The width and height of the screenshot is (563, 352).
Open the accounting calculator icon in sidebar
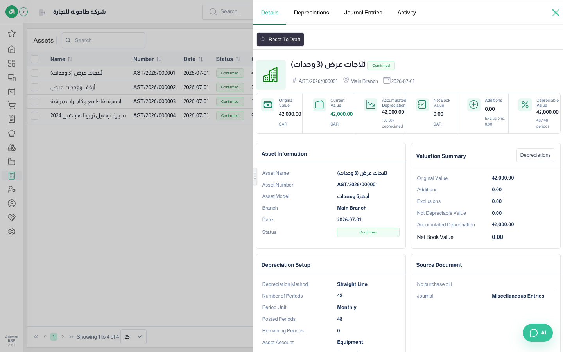click(12, 176)
